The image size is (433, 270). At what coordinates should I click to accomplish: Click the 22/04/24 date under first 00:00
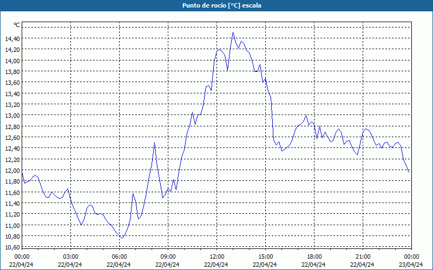click(21, 265)
